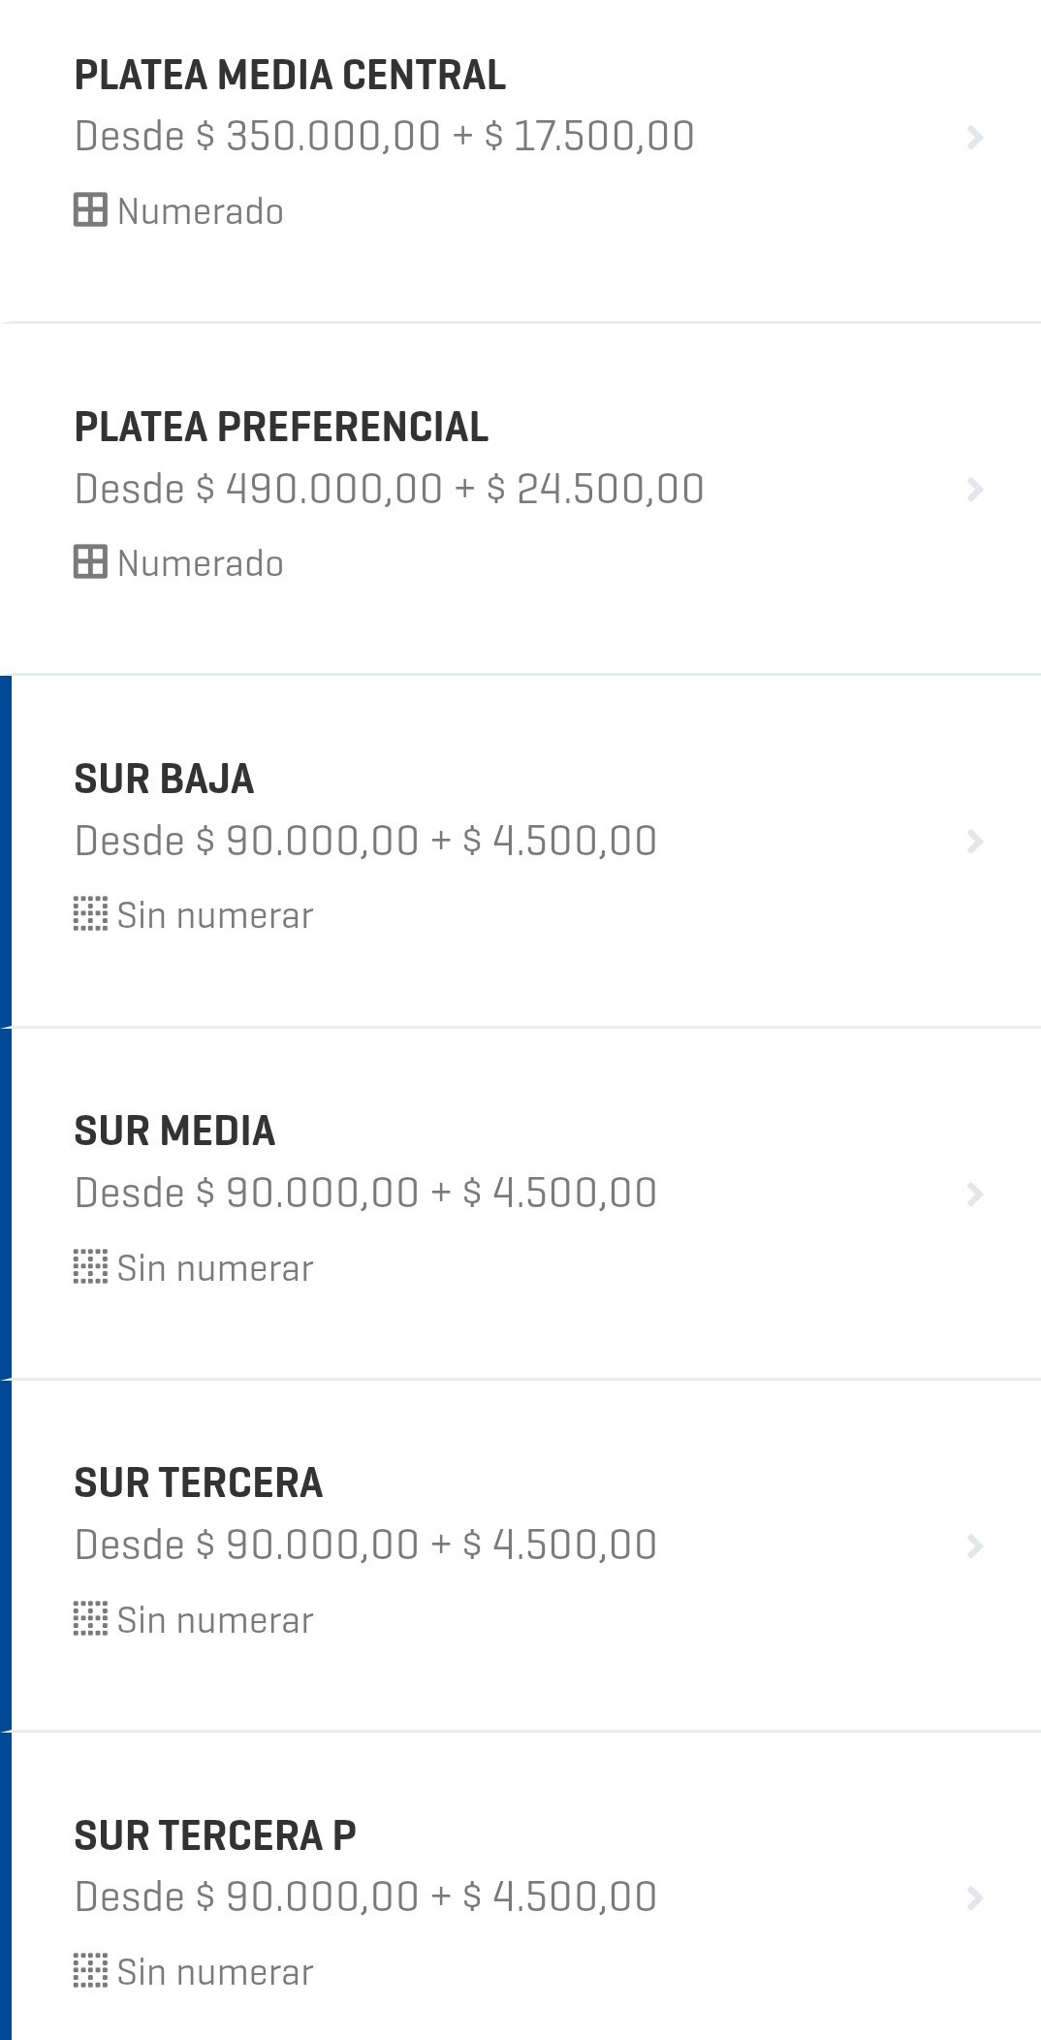
Task: Open Sur Tercera P using right chevron
Action: pos(974,1897)
